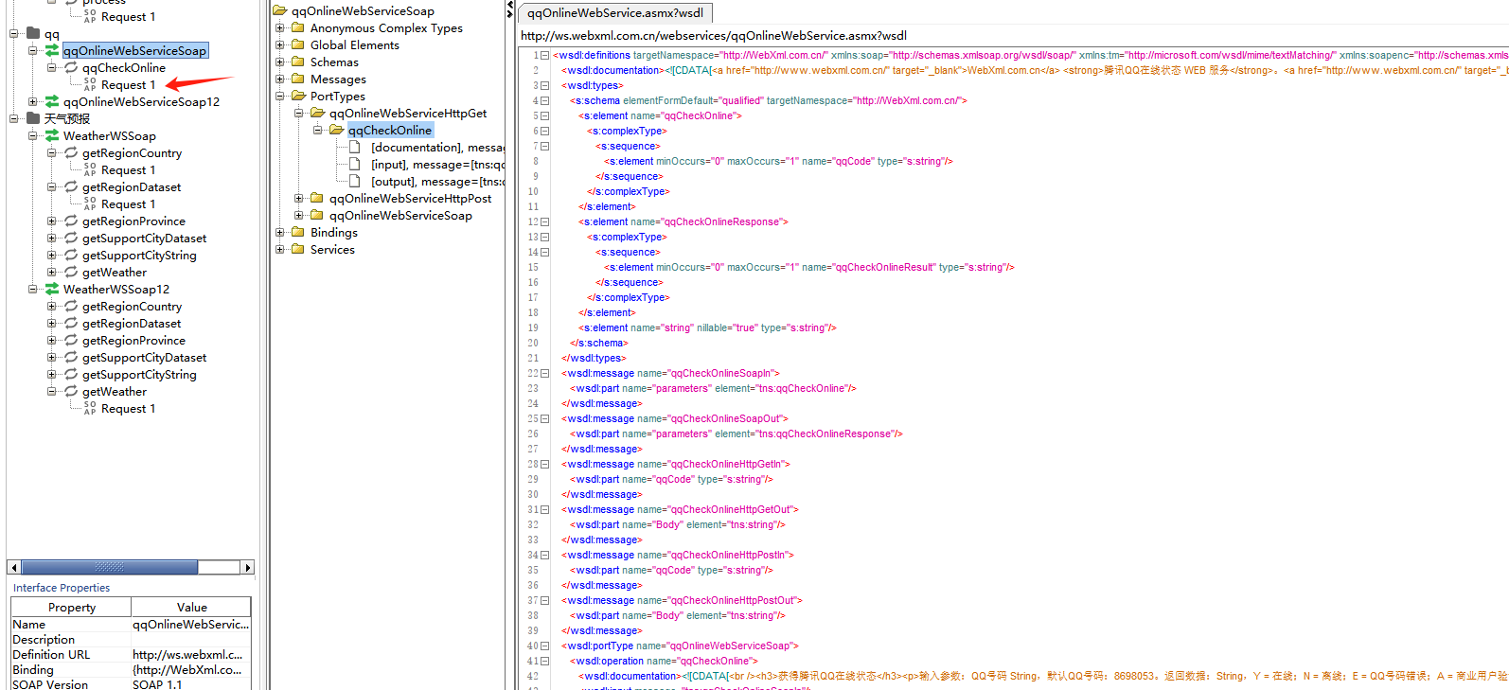Click the Services folder icon
The height and width of the screenshot is (690, 1509).
coord(298,249)
